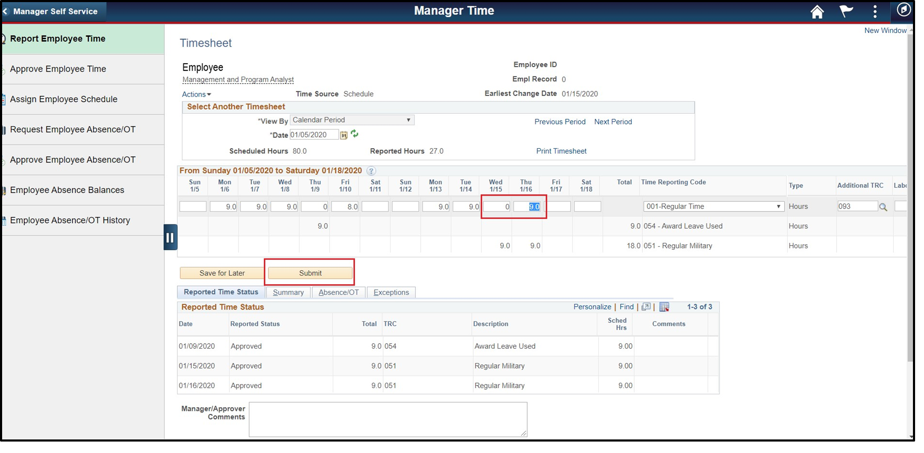Open the Home icon in the header

point(817,11)
